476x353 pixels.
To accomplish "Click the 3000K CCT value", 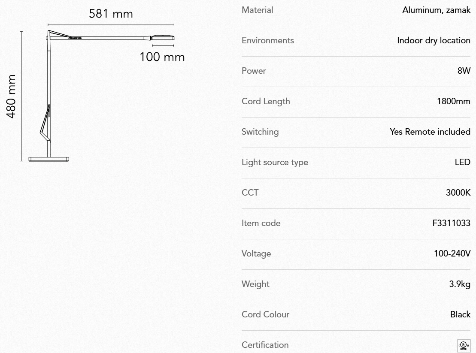I will click(x=458, y=193).
